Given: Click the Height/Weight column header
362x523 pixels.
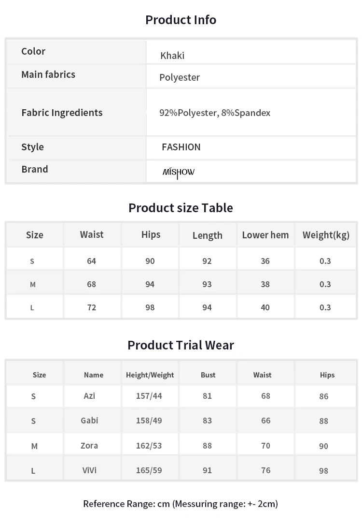Looking at the screenshot, I should click(x=150, y=375).
